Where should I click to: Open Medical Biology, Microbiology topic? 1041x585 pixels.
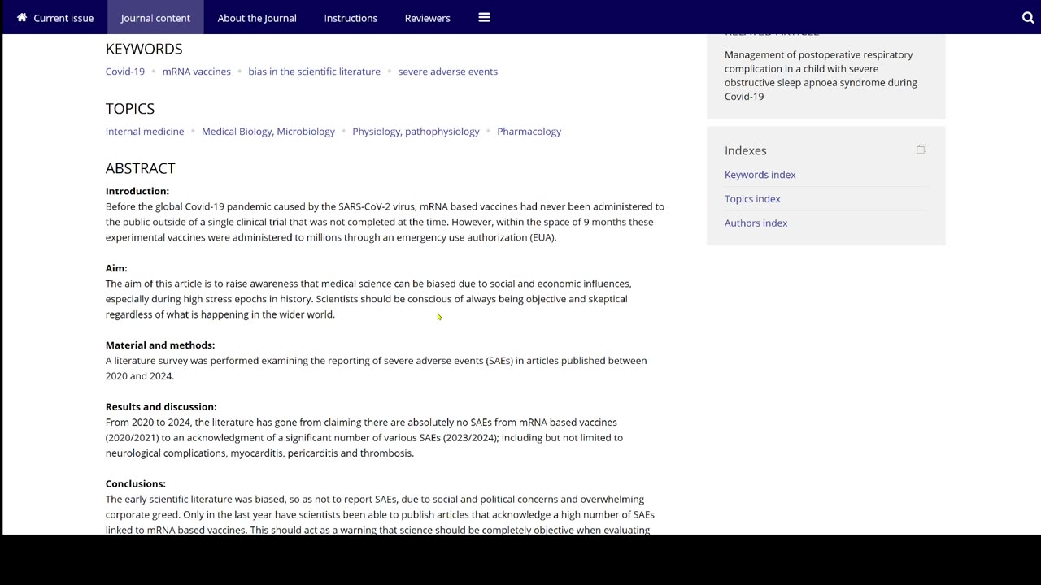click(268, 132)
